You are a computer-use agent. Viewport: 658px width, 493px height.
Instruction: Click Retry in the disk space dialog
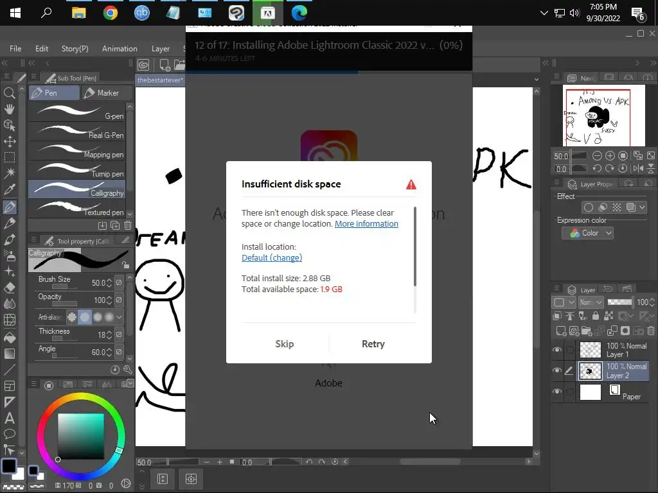click(x=373, y=344)
